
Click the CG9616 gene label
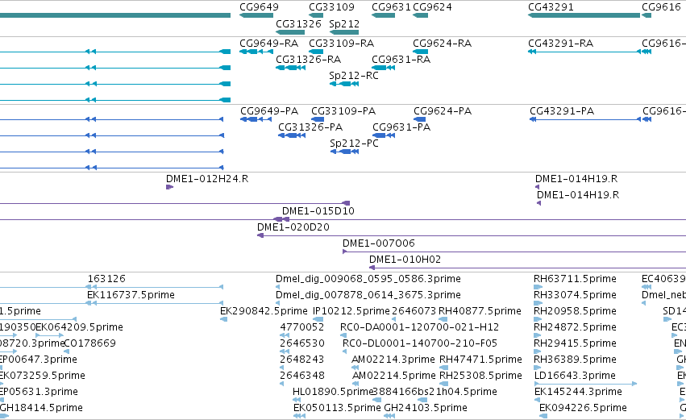661,7
